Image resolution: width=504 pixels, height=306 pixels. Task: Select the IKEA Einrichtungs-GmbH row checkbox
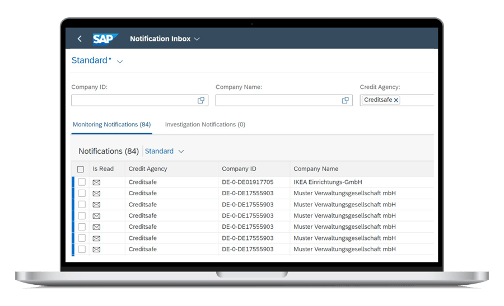click(x=82, y=182)
